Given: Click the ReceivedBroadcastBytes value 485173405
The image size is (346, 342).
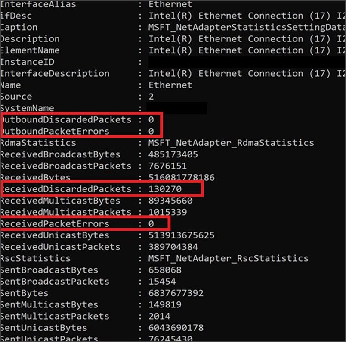Looking at the screenshot, I should (x=173, y=154).
